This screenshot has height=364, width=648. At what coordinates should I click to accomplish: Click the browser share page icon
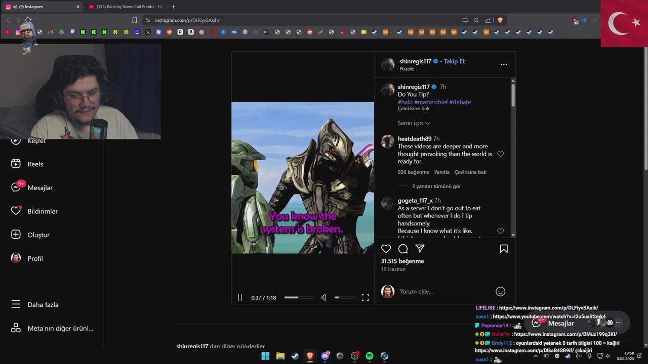click(x=488, y=20)
